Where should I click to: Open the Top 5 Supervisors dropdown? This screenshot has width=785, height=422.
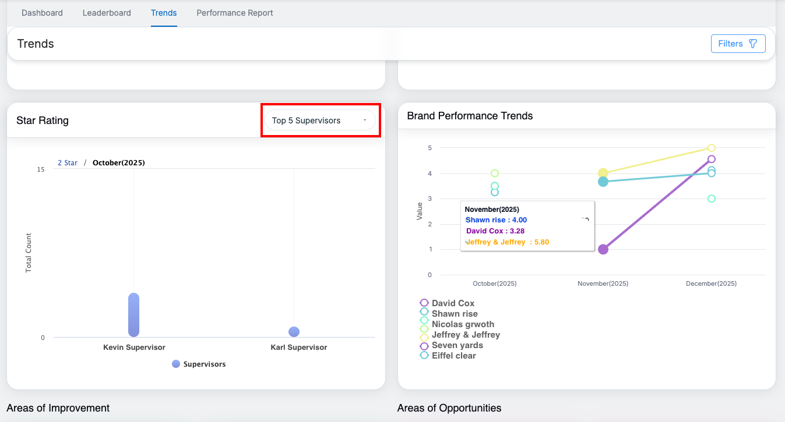[x=319, y=120]
